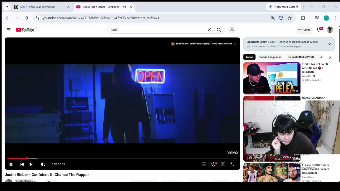Go to the previous video
The width and height of the screenshot is (340, 191).
(x=22, y=164)
